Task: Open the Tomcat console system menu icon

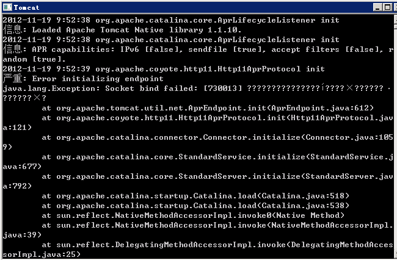Action: point(7,7)
